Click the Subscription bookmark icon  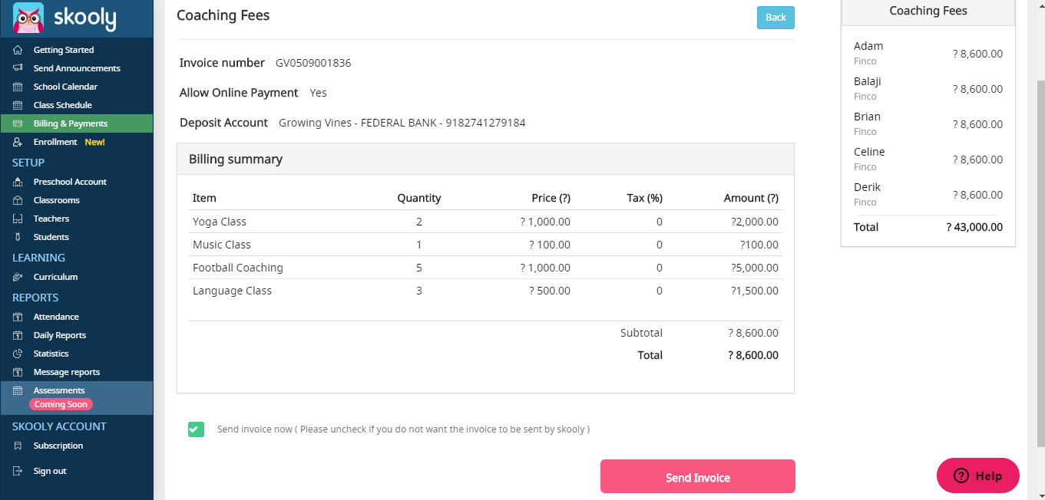pos(18,446)
